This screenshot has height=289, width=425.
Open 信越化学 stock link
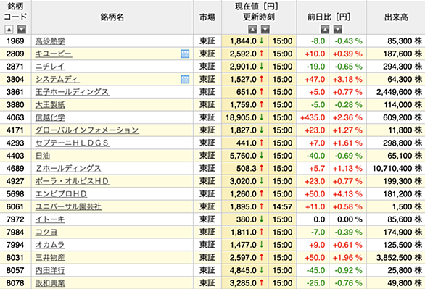pos(50,117)
